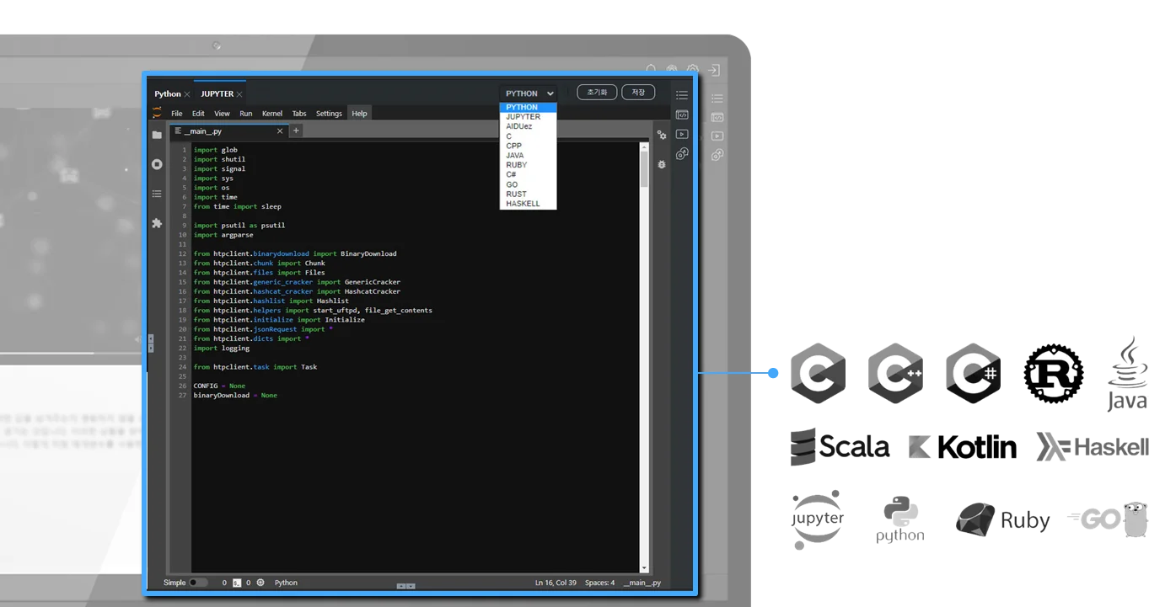Screen dimensions: 1149x607
Task: Open the extension manager puzzle icon
Action: coord(156,222)
